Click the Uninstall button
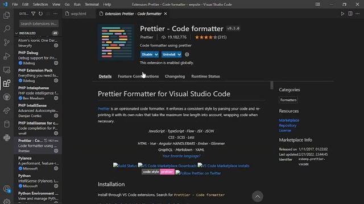 pos(169,54)
